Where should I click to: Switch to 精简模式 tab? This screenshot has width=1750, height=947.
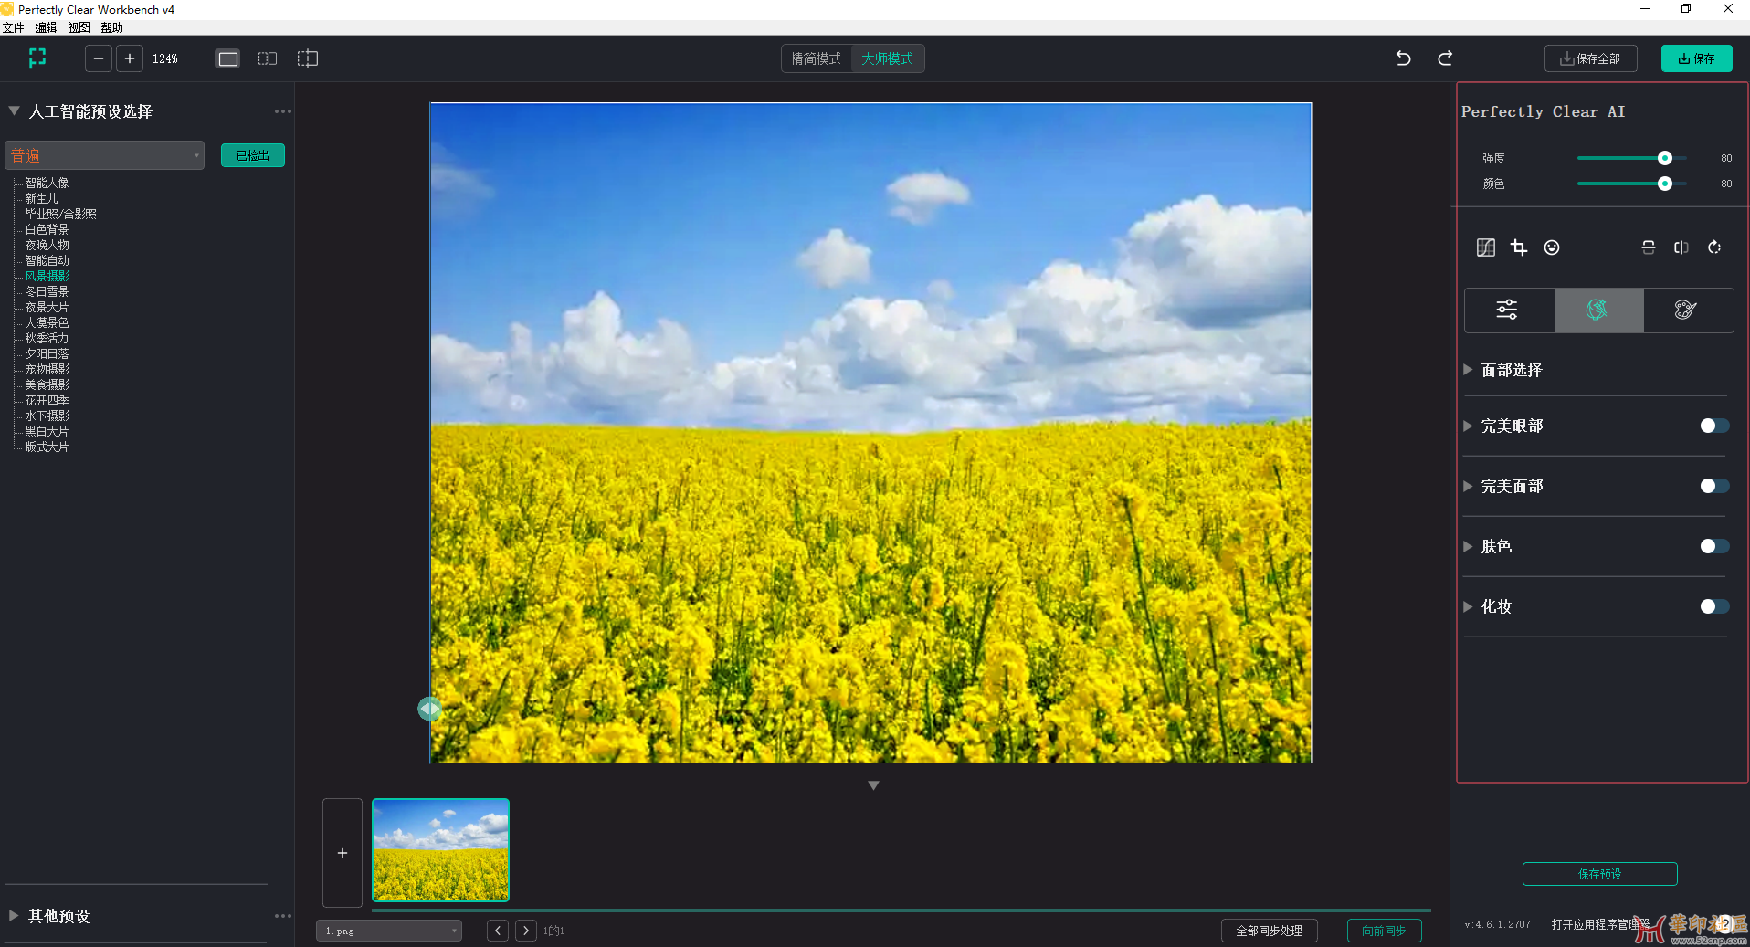pos(816,58)
